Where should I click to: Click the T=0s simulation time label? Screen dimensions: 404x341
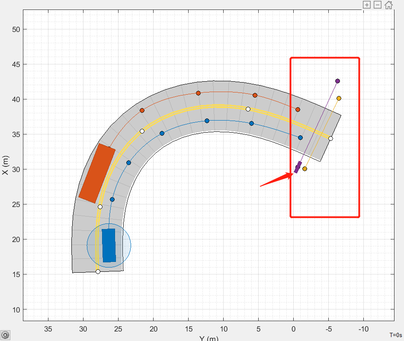395,335
